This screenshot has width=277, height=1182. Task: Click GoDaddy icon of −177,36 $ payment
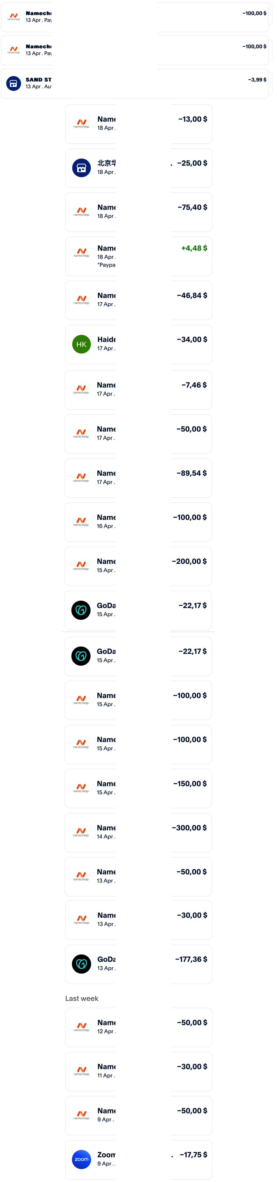pos(82,964)
